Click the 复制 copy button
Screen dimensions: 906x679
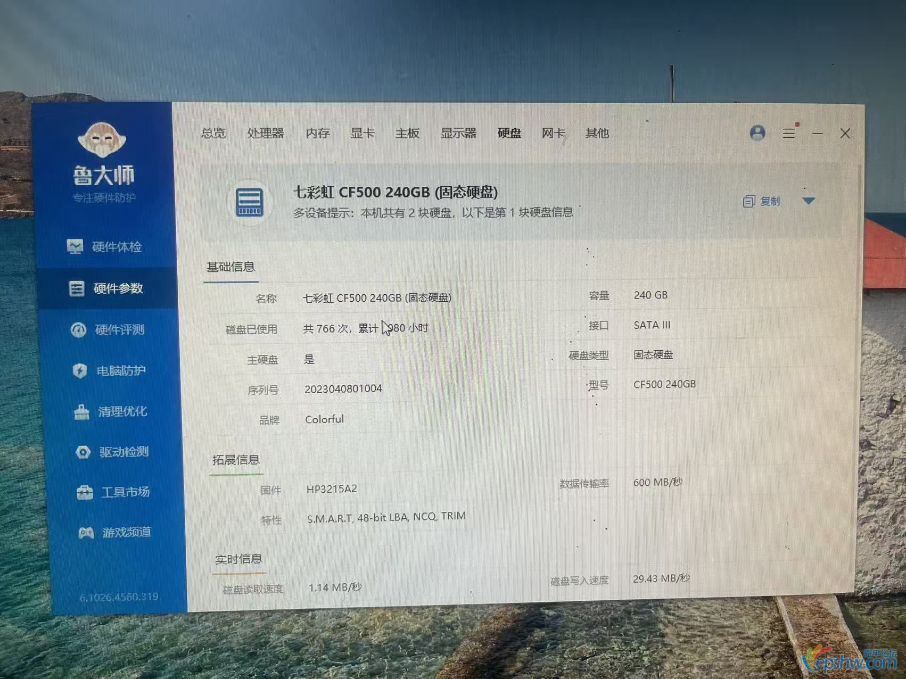(x=762, y=201)
